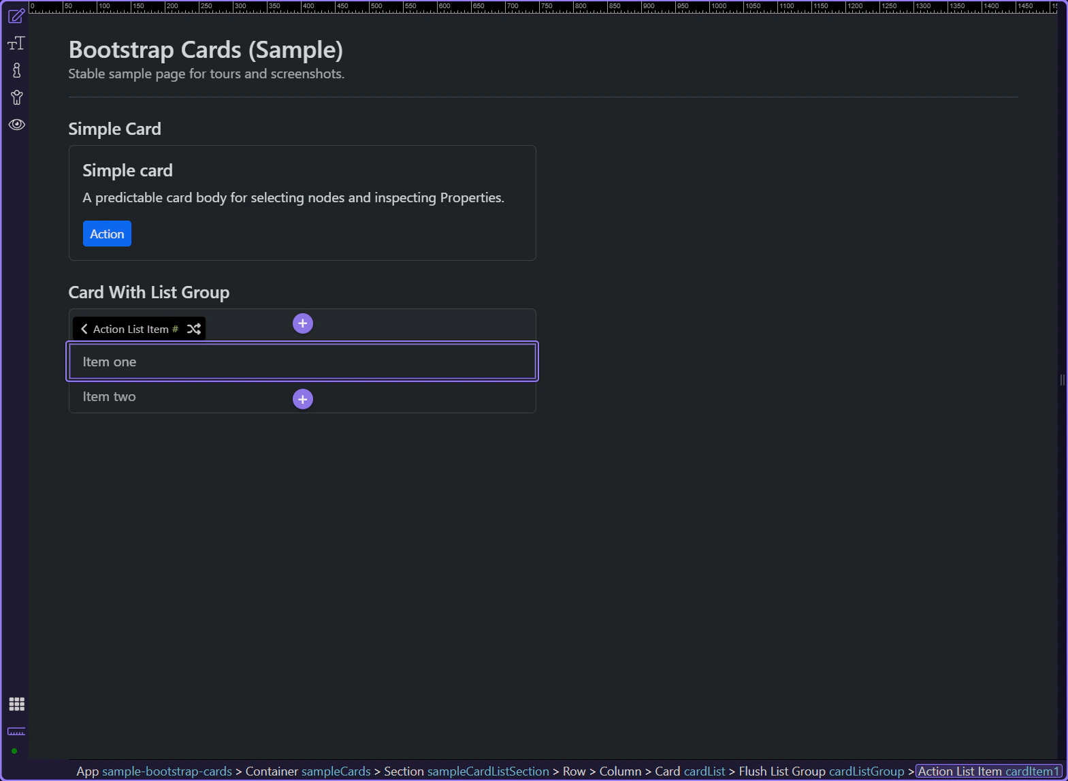Click the plus button above Item one
This screenshot has height=781, width=1068.
(x=303, y=323)
